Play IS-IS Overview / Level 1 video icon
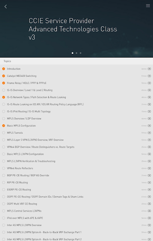153x241 pixels. click(149, 90)
